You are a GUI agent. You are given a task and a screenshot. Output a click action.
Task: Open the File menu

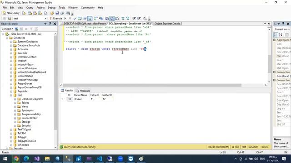(x=5, y=8)
